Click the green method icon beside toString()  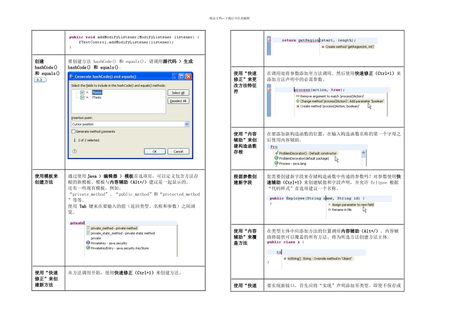pyautogui.click(x=285, y=259)
